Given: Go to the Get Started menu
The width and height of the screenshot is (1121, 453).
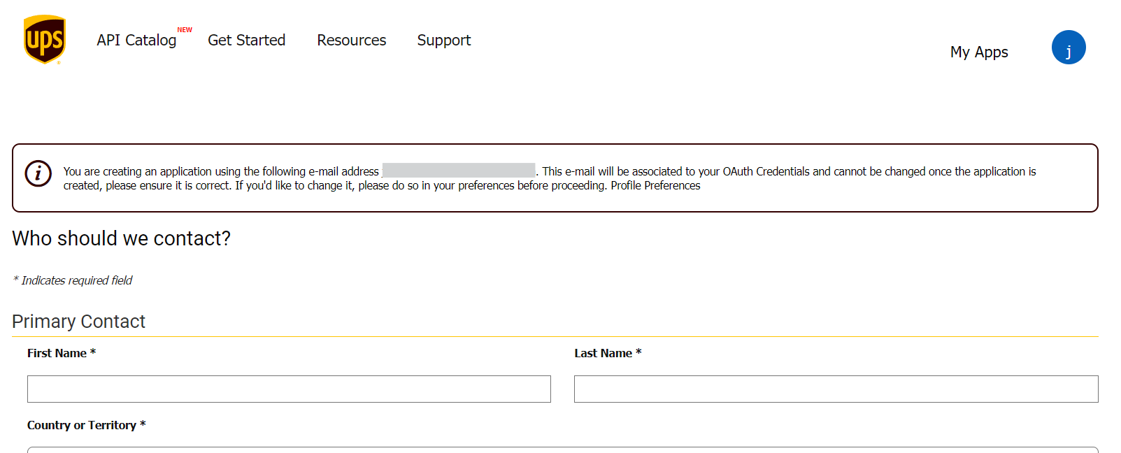Looking at the screenshot, I should pos(246,41).
